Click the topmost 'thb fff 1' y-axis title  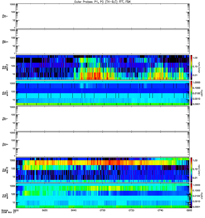click(x=5, y=16)
